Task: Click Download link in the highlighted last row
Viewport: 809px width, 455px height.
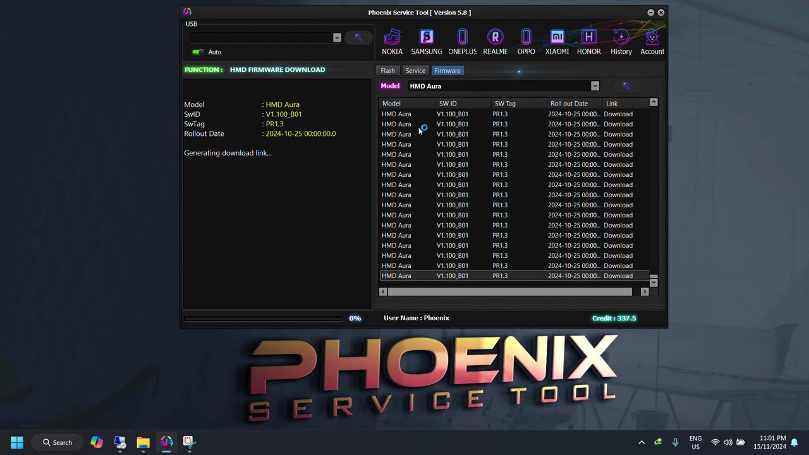Action: (618, 276)
